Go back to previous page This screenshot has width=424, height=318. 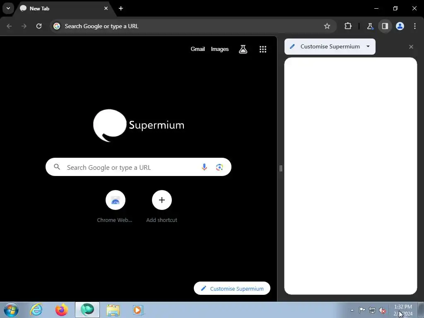[x=9, y=26]
